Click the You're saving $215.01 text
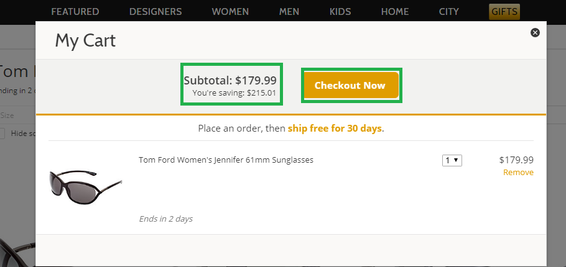The height and width of the screenshot is (267, 566). 234,93
